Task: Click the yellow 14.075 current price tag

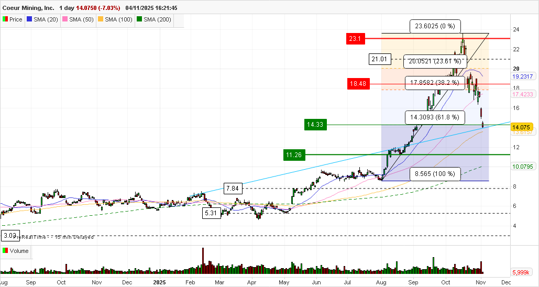Action: 521,127
